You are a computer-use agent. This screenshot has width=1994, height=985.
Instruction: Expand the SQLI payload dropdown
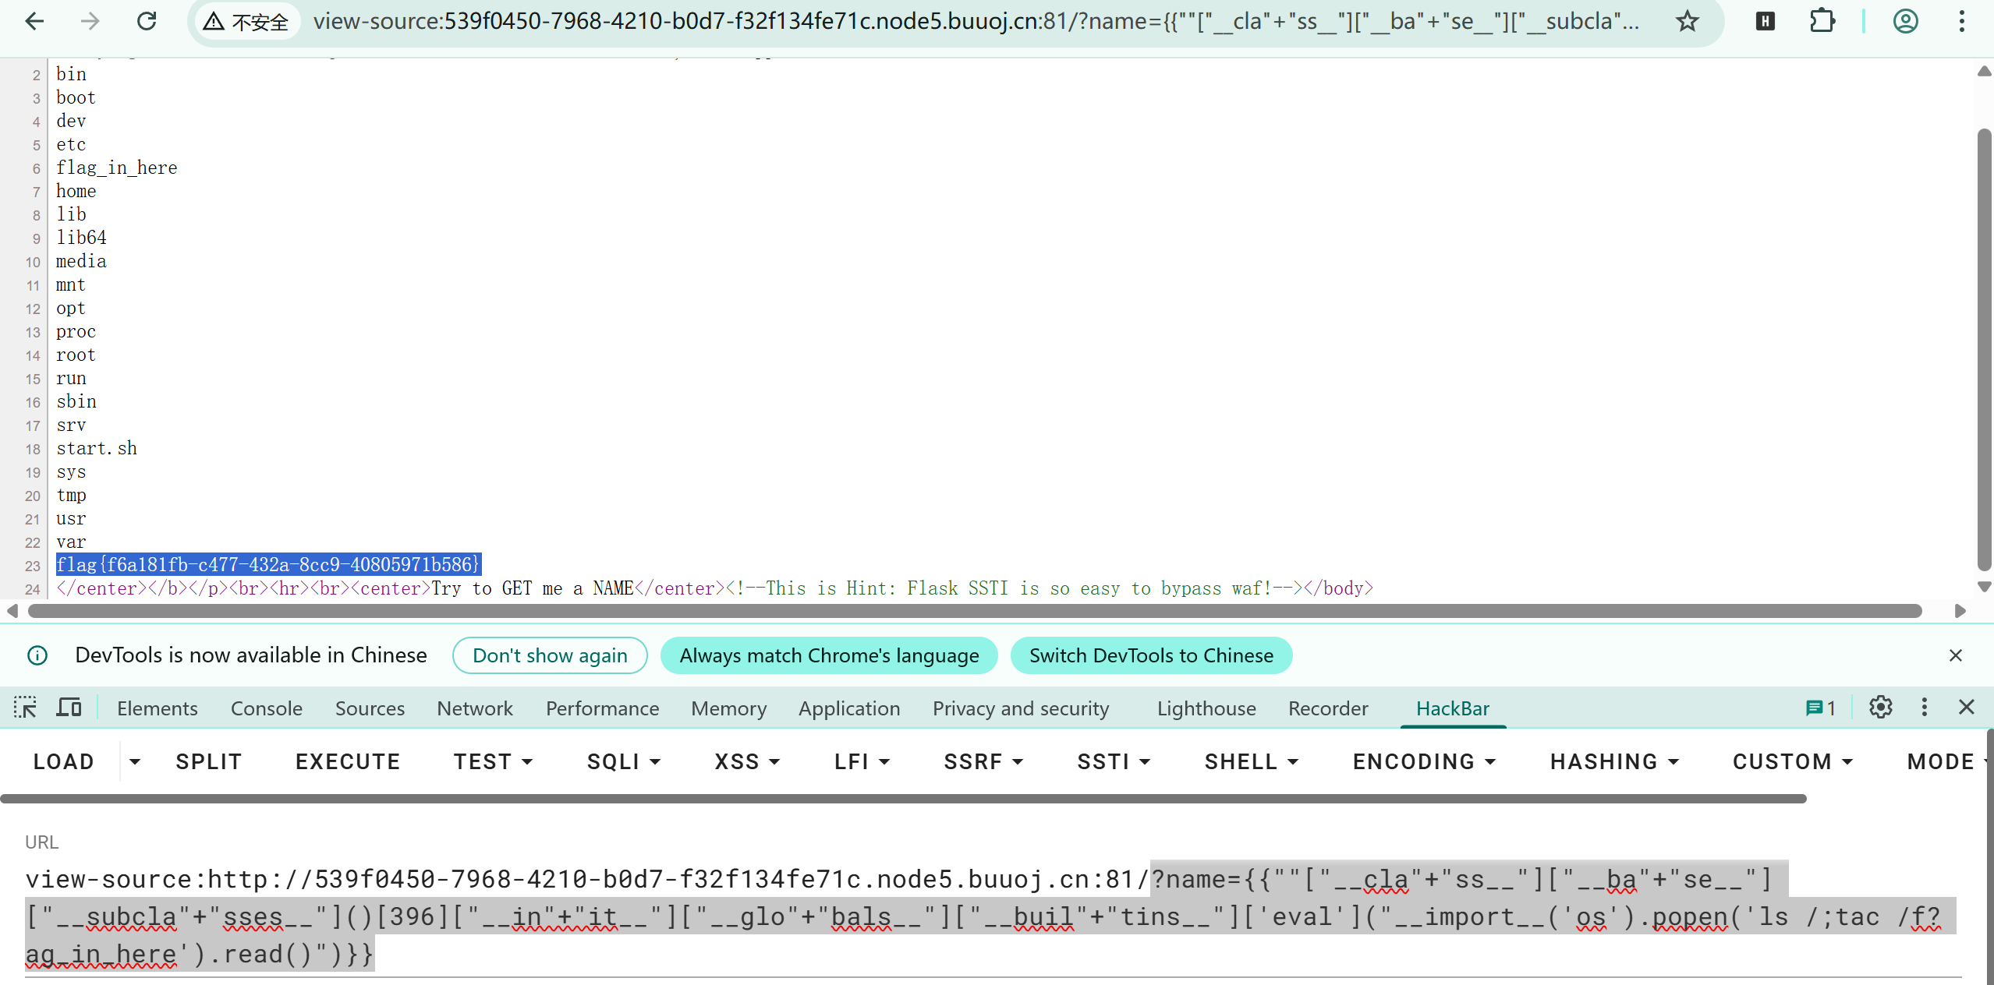tap(623, 761)
